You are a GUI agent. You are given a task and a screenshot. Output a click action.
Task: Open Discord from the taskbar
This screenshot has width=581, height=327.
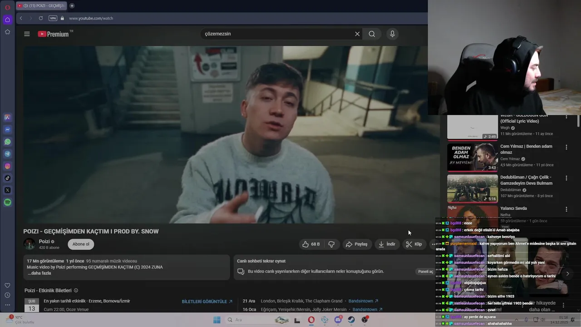coord(338,320)
